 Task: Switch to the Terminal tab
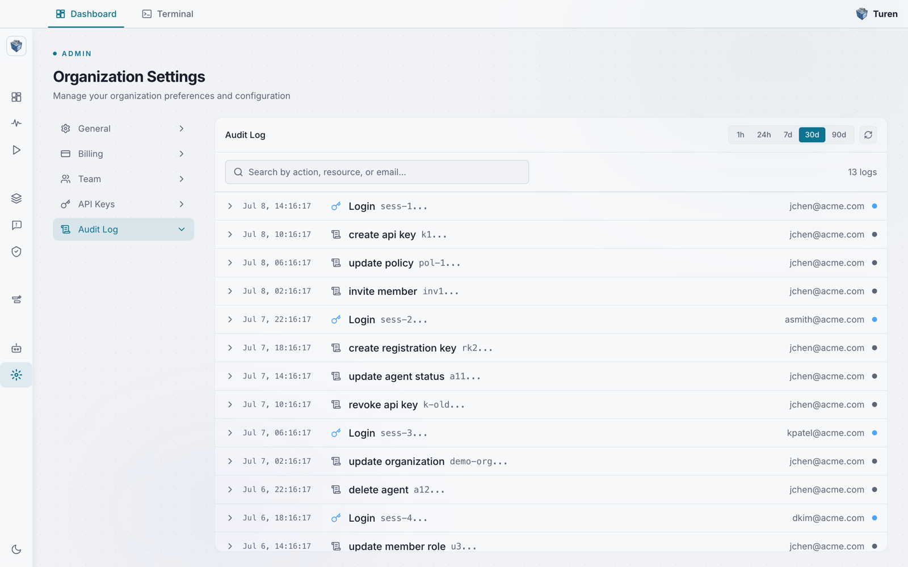click(167, 14)
